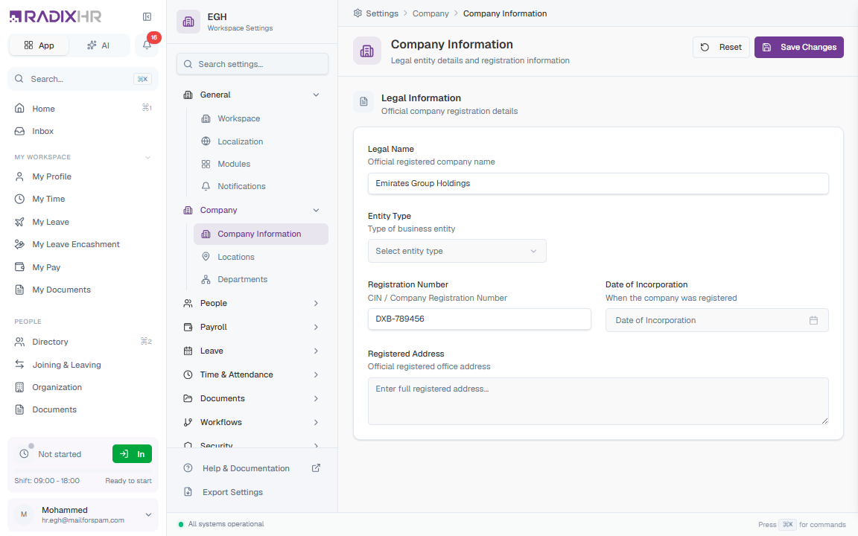Click the My Leave Encashment icon

click(x=19, y=244)
